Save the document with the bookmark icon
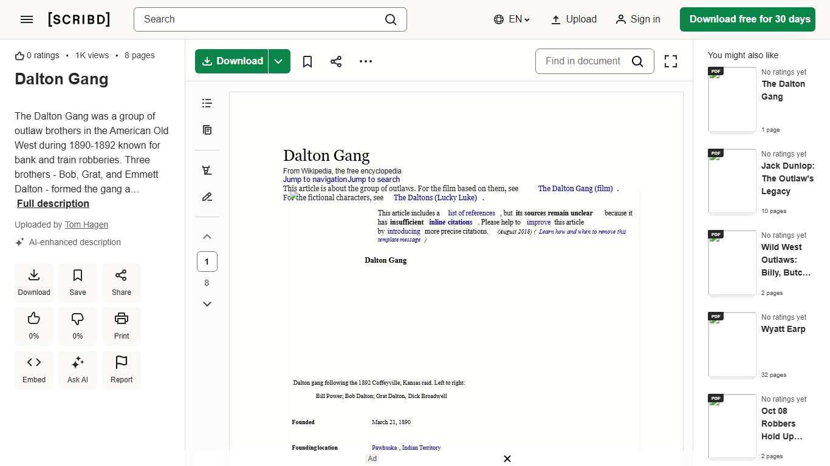The width and height of the screenshot is (830, 466). coord(307,61)
